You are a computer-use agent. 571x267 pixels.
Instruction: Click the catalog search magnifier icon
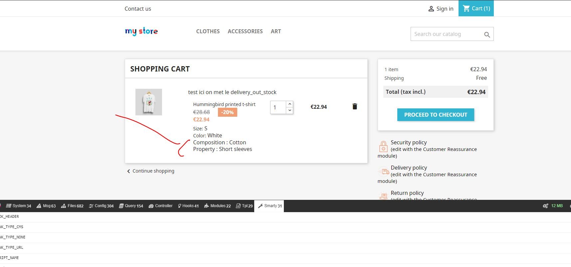coord(487,34)
